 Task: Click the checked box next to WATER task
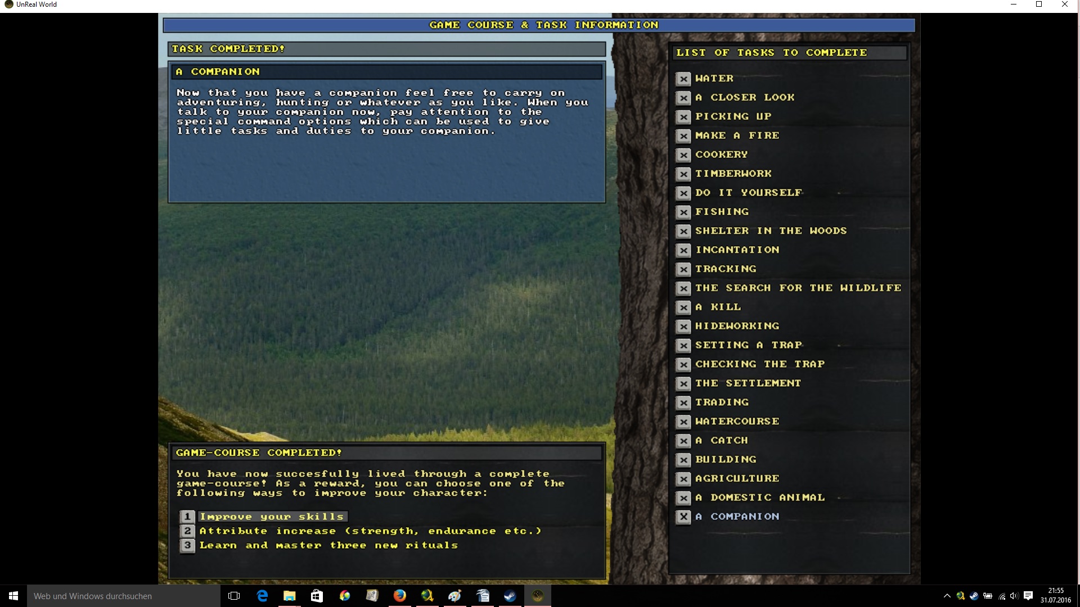pyautogui.click(x=683, y=79)
